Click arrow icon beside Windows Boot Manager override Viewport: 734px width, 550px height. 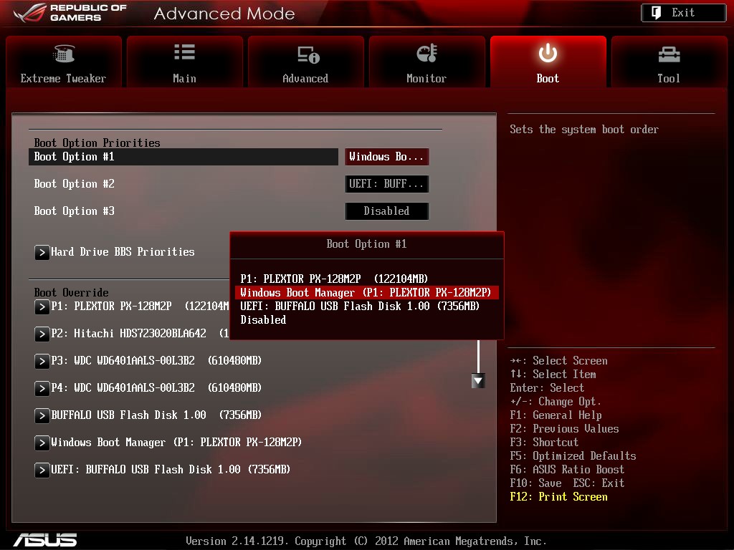(42, 443)
